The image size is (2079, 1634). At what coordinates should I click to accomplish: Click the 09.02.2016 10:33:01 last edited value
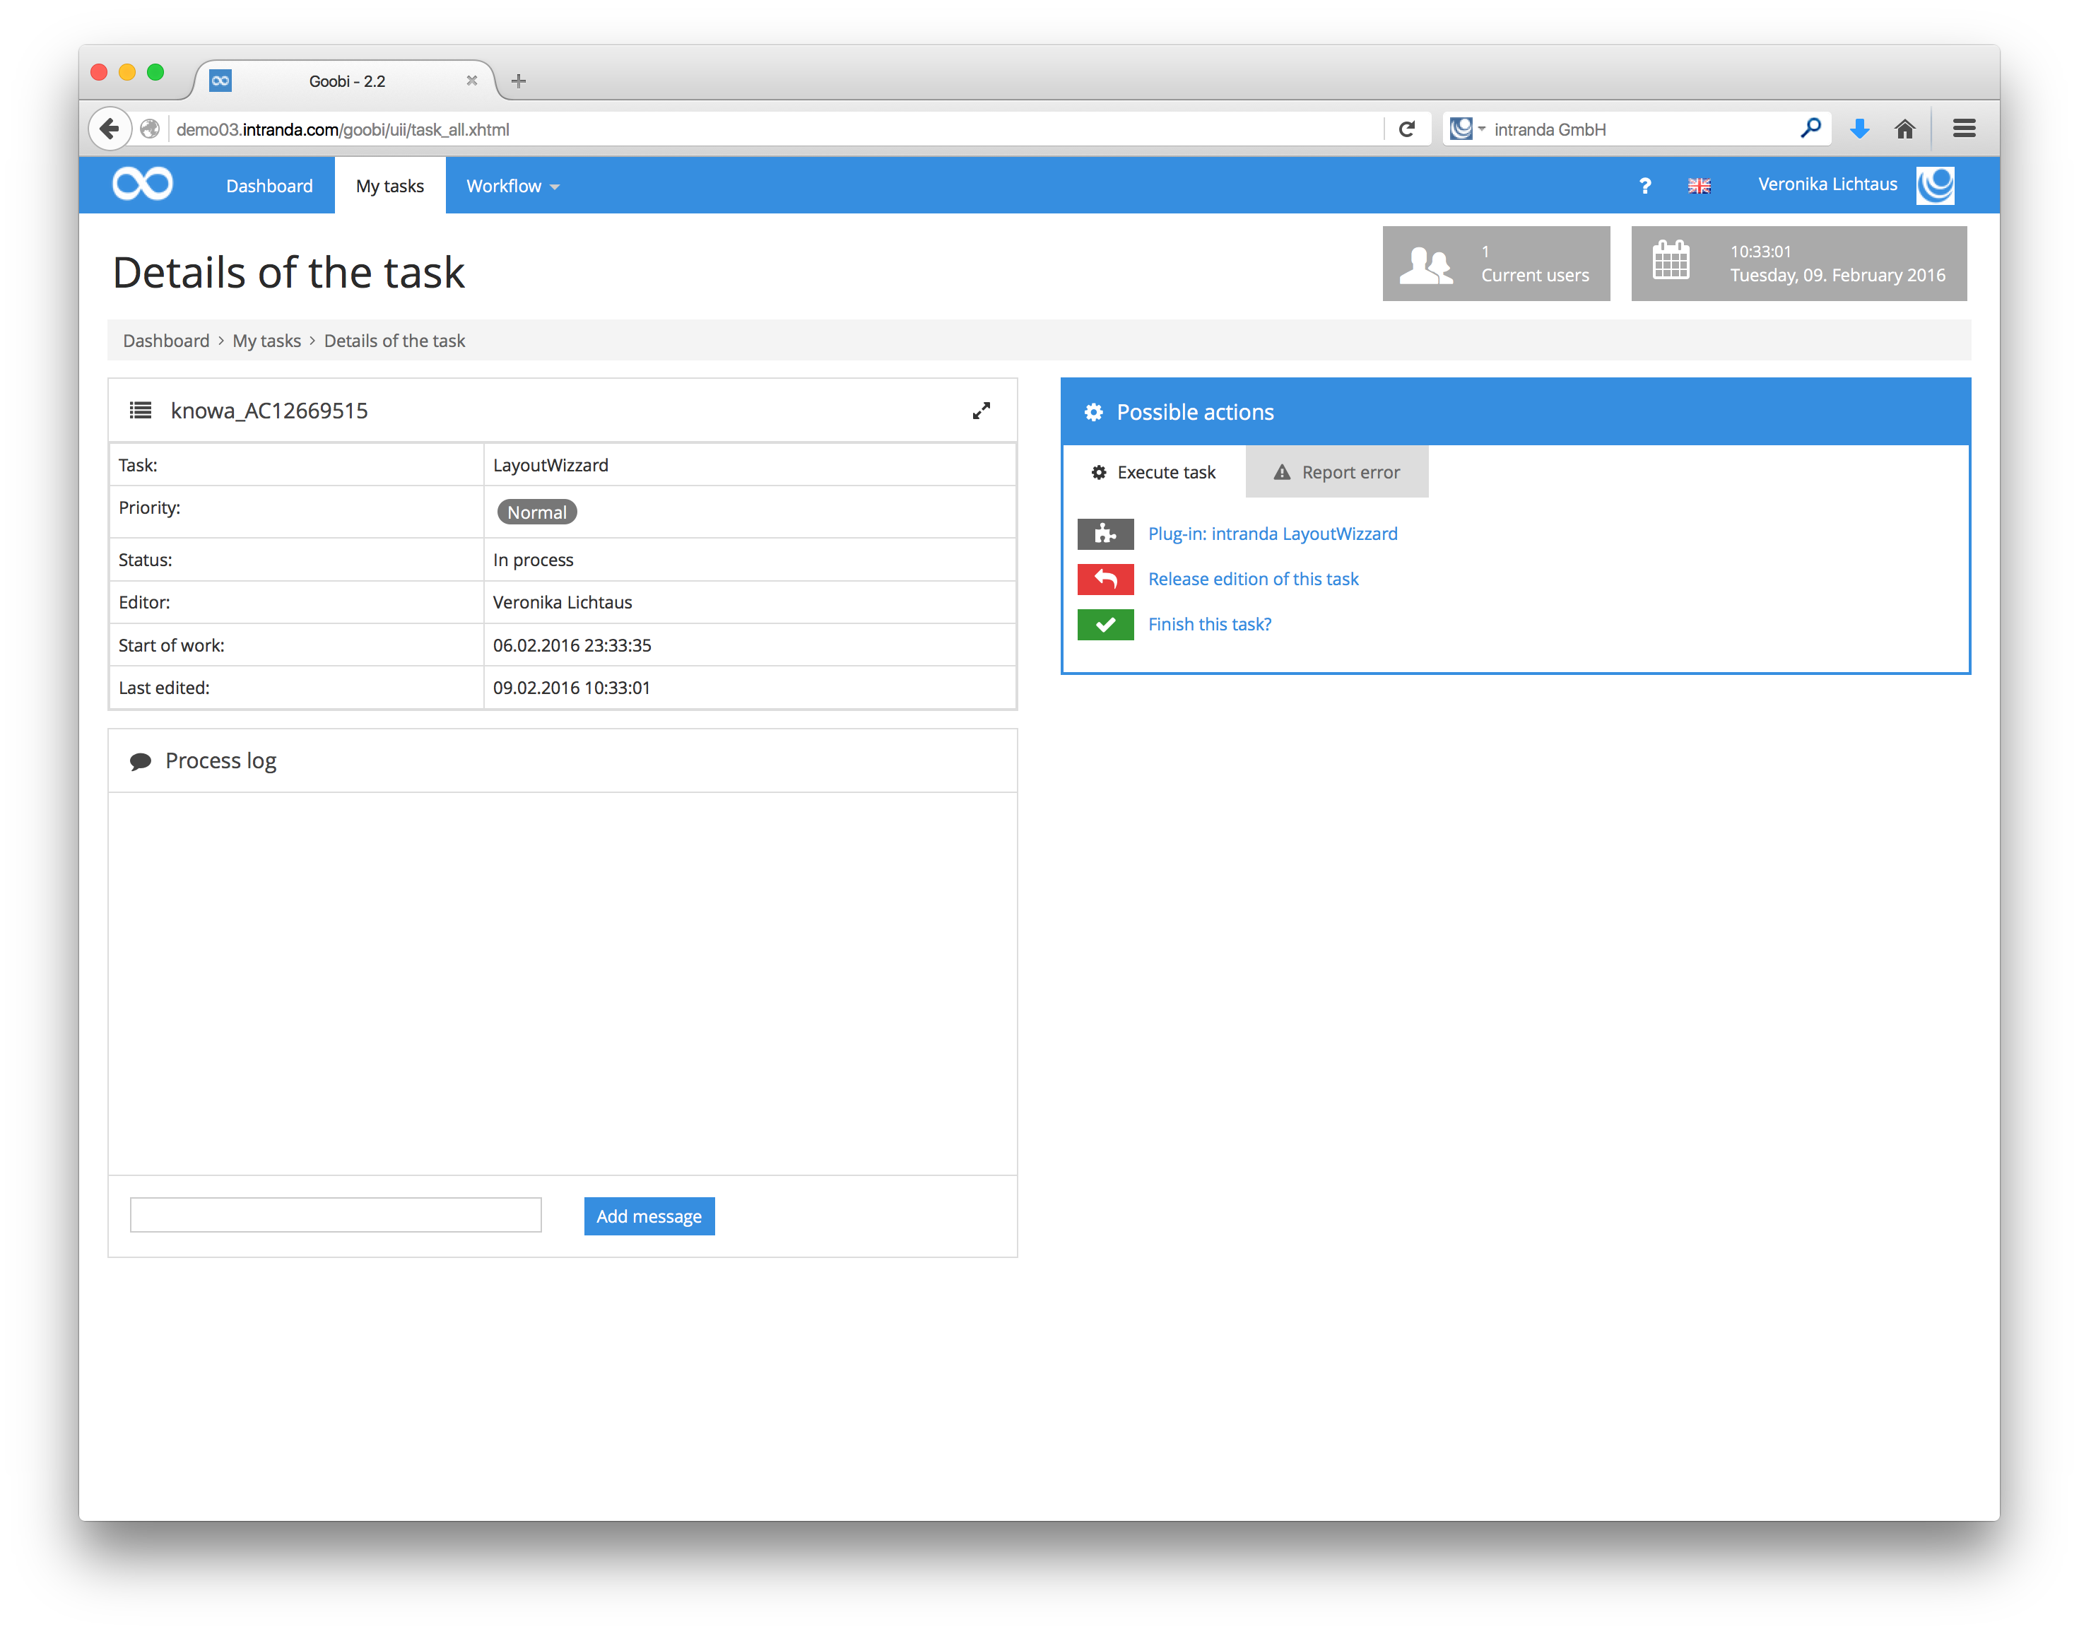[x=571, y=688]
